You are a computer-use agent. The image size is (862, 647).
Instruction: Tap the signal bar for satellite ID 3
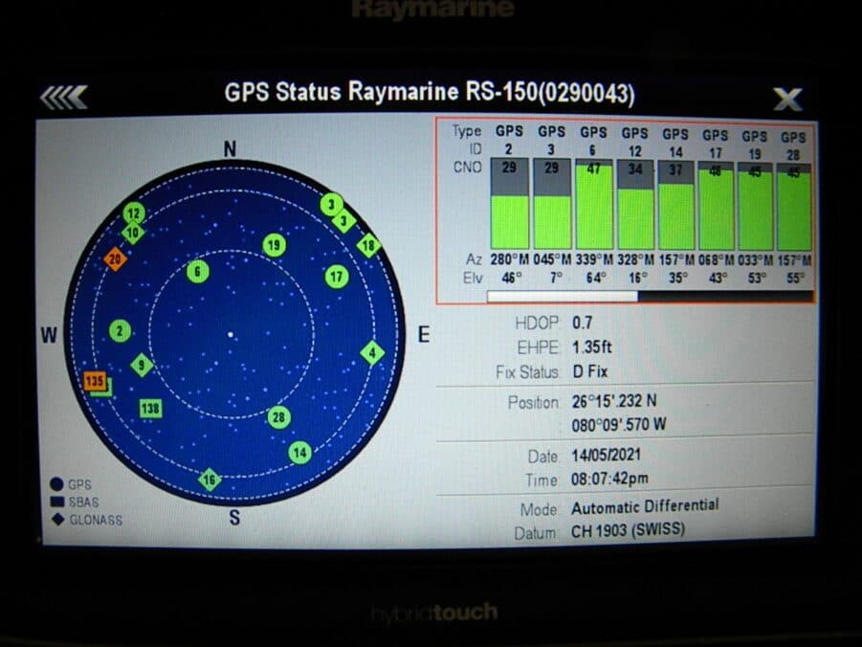coord(552,204)
